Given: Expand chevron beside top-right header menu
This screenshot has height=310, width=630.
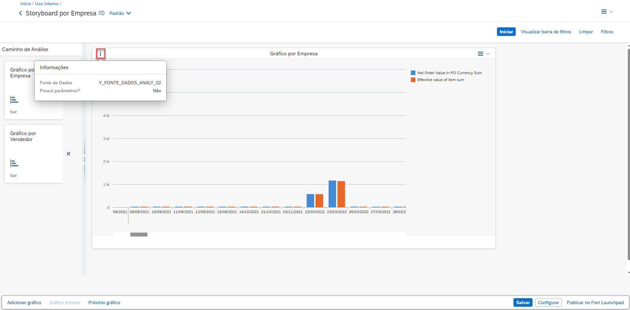Looking at the screenshot, I should (611, 12).
